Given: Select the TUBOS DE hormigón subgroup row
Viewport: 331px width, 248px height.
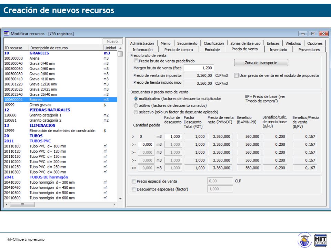Looking at the screenshot, I should [x=61, y=177].
